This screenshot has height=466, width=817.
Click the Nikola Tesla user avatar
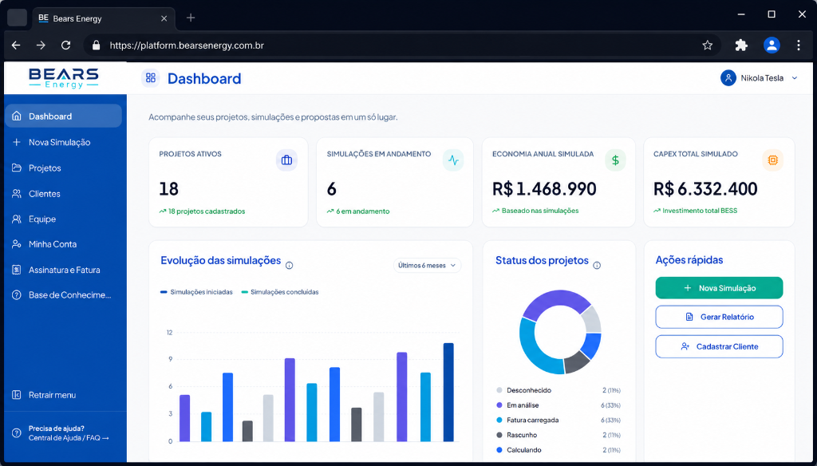coord(728,77)
